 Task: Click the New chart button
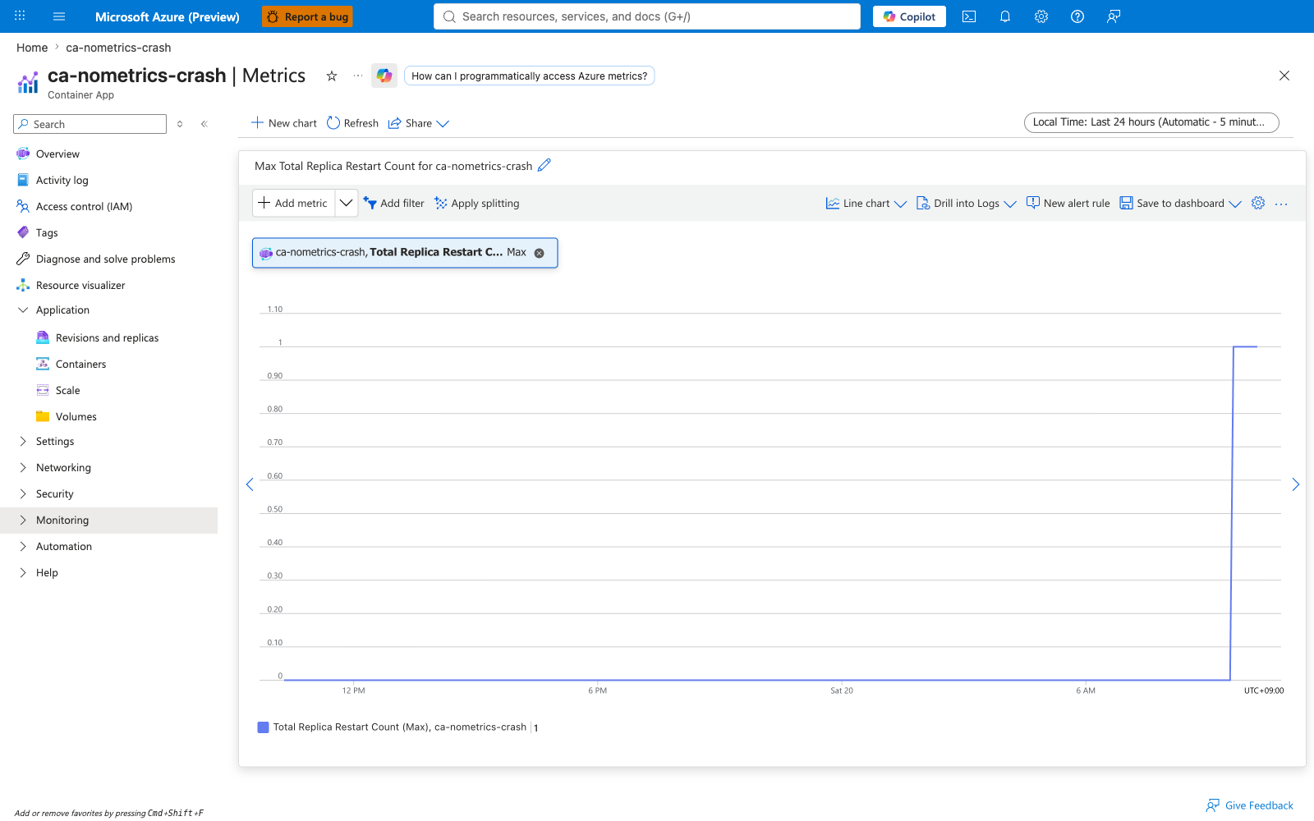(283, 123)
